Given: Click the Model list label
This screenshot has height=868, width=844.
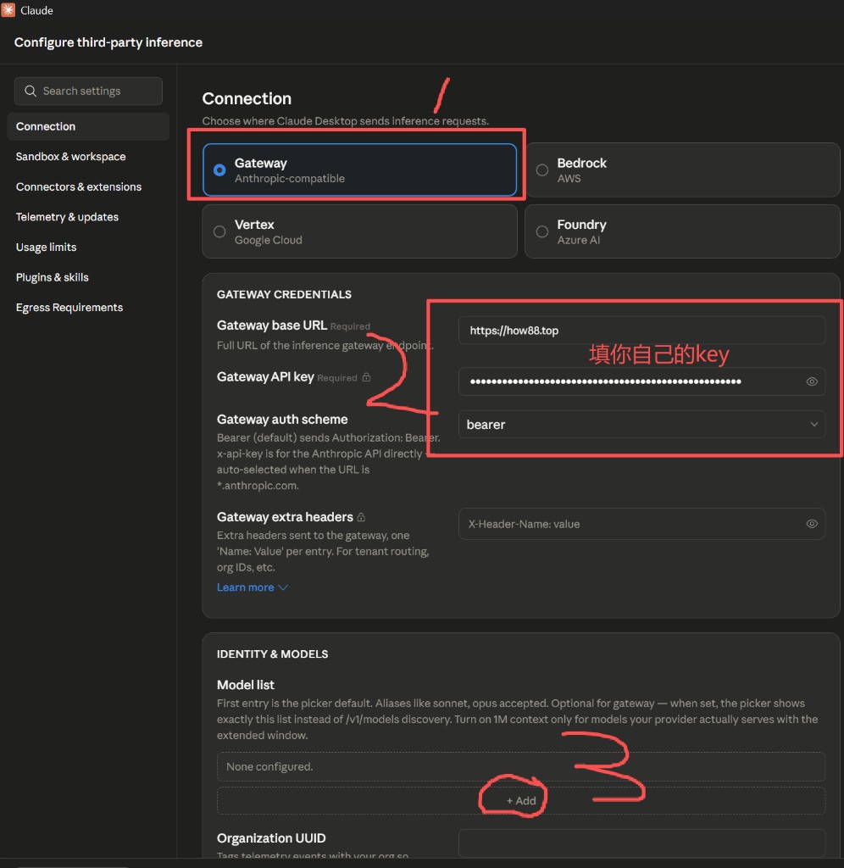Looking at the screenshot, I should pos(246,685).
